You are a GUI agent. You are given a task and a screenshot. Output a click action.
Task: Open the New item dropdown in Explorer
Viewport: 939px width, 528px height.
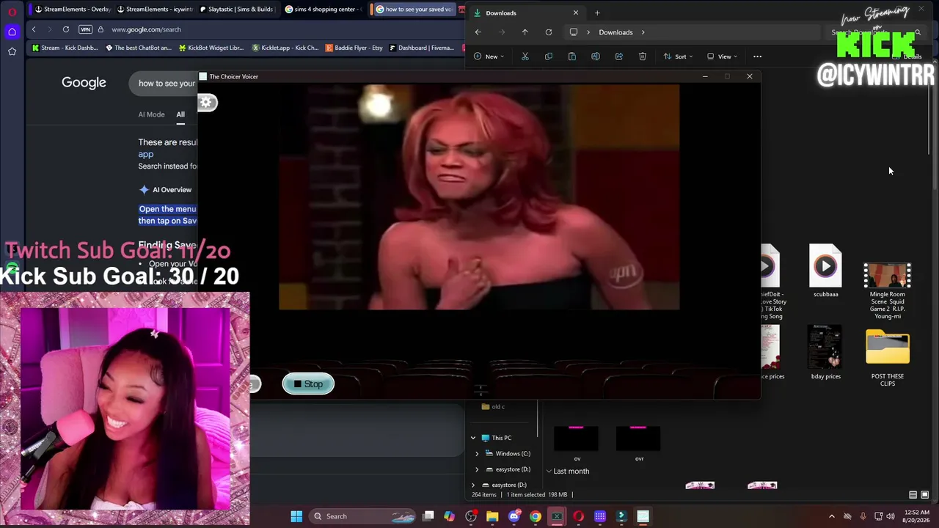coord(489,56)
